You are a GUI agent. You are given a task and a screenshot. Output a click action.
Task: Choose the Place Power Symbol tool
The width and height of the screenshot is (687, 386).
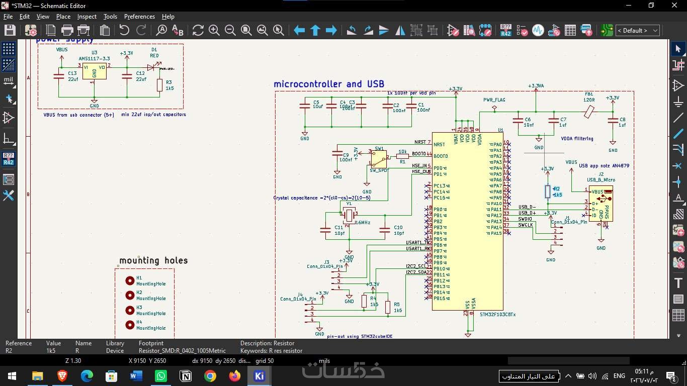(678, 102)
